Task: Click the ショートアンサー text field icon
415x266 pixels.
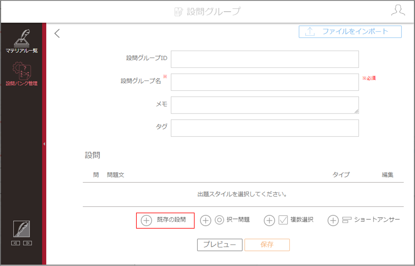Action: (x=347, y=220)
